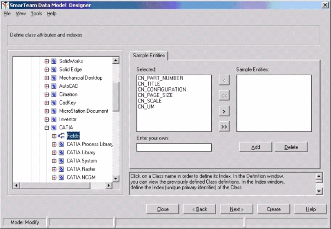
Task: Expand the CATIA Raster node
Action: 54,169
